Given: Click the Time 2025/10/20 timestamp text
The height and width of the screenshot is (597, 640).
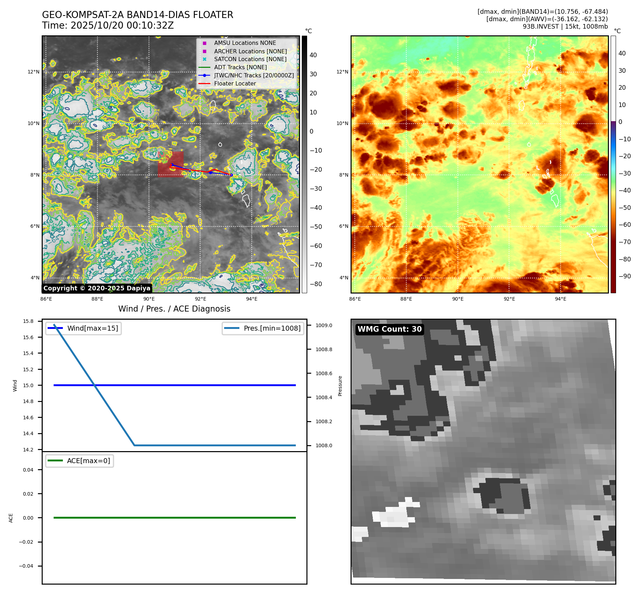Looking at the screenshot, I should [x=108, y=26].
